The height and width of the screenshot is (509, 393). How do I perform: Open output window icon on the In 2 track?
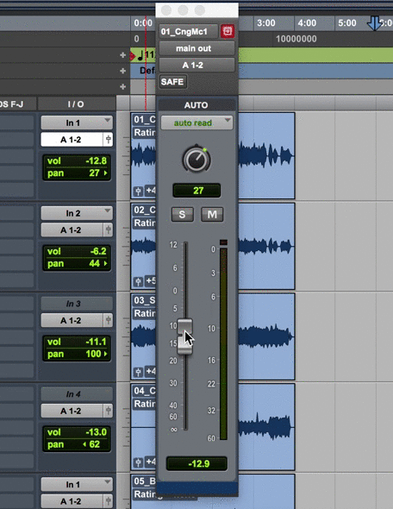coord(109,229)
